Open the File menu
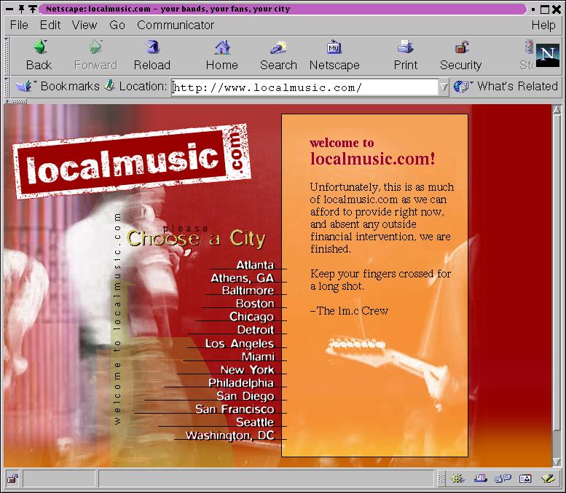Screen dimensions: 566x493 19,25
